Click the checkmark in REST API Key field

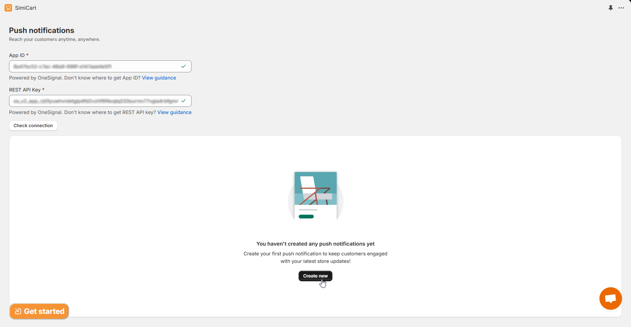[x=183, y=101]
